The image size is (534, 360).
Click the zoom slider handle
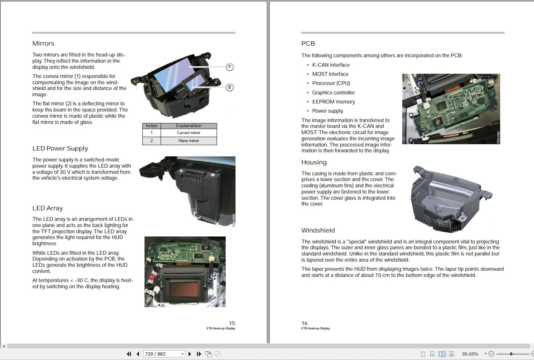(x=511, y=354)
